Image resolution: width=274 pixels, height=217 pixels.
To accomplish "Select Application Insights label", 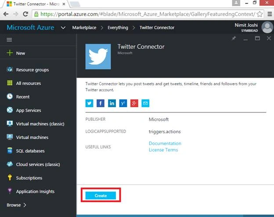I will 35,192.
